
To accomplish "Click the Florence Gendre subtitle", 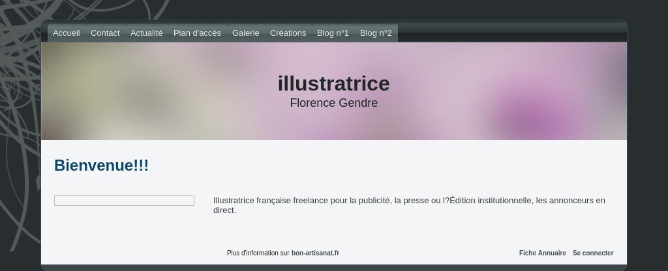I will 333,103.
